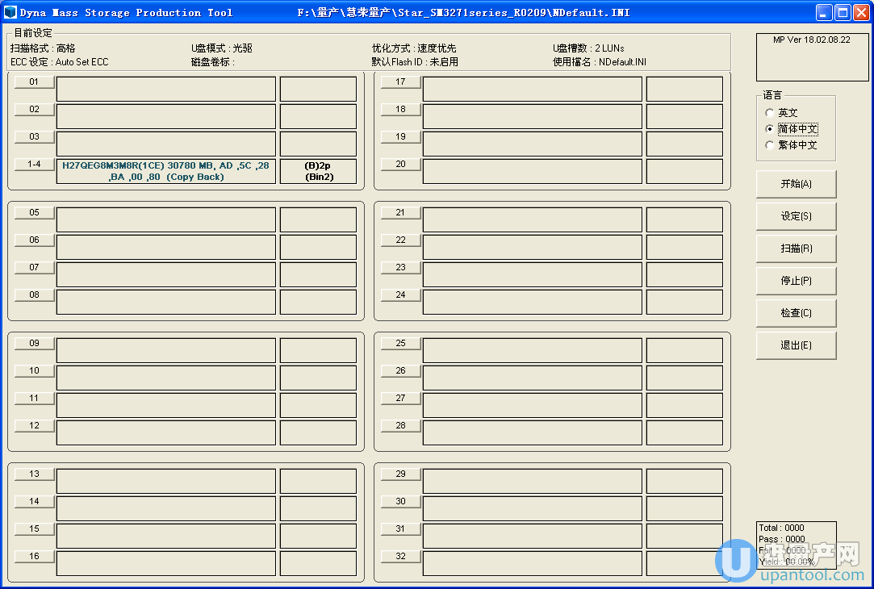The width and height of the screenshot is (874, 589).
Task: Click the 扫描(R) scan button
Action: (796, 249)
